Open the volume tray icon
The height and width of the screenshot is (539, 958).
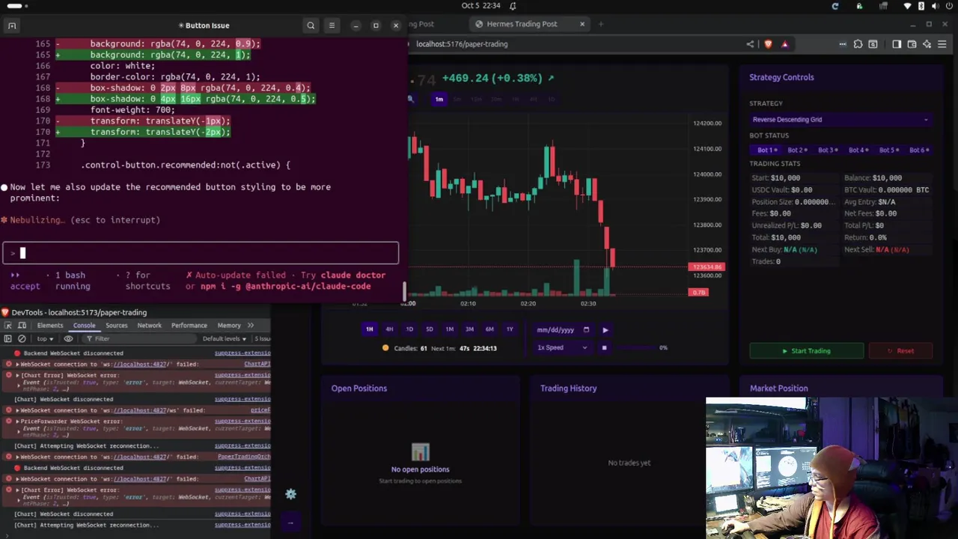point(935,6)
